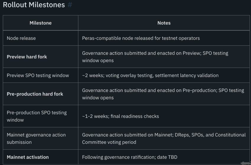Click the heading anchor hash icon
The height and width of the screenshot is (165, 251).
pyautogui.click(x=70, y=5)
